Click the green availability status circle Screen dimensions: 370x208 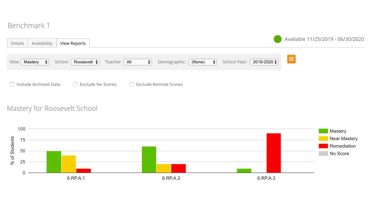click(x=277, y=39)
